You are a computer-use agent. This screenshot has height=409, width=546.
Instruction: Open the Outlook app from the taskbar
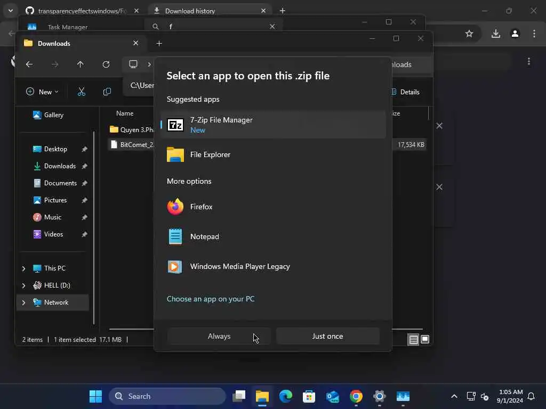pyautogui.click(x=333, y=396)
